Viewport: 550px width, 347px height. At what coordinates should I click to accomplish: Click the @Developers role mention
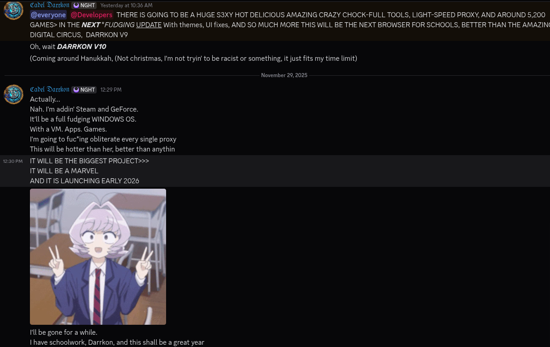click(91, 15)
